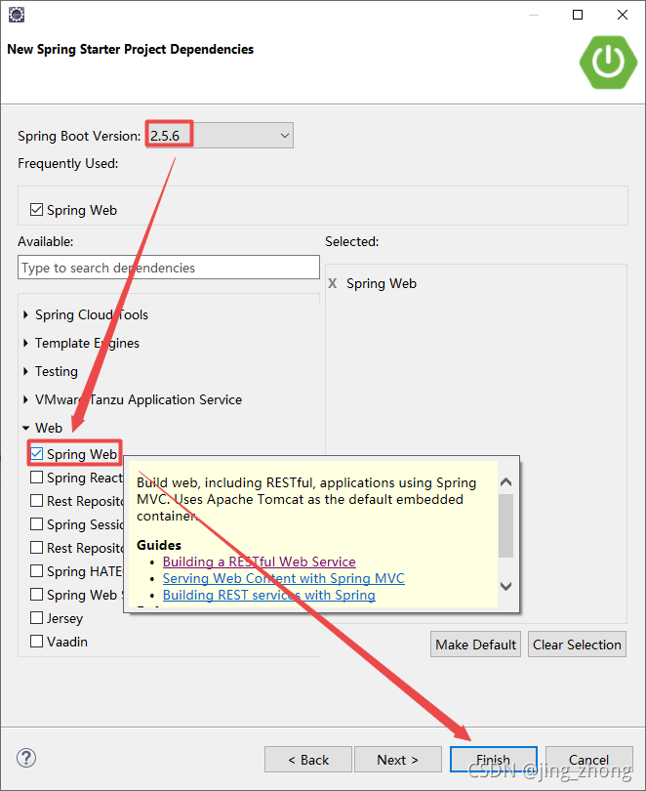Expand the Template Engines category
The width and height of the screenshot is (646, 791).
click(x=25, y=343)
